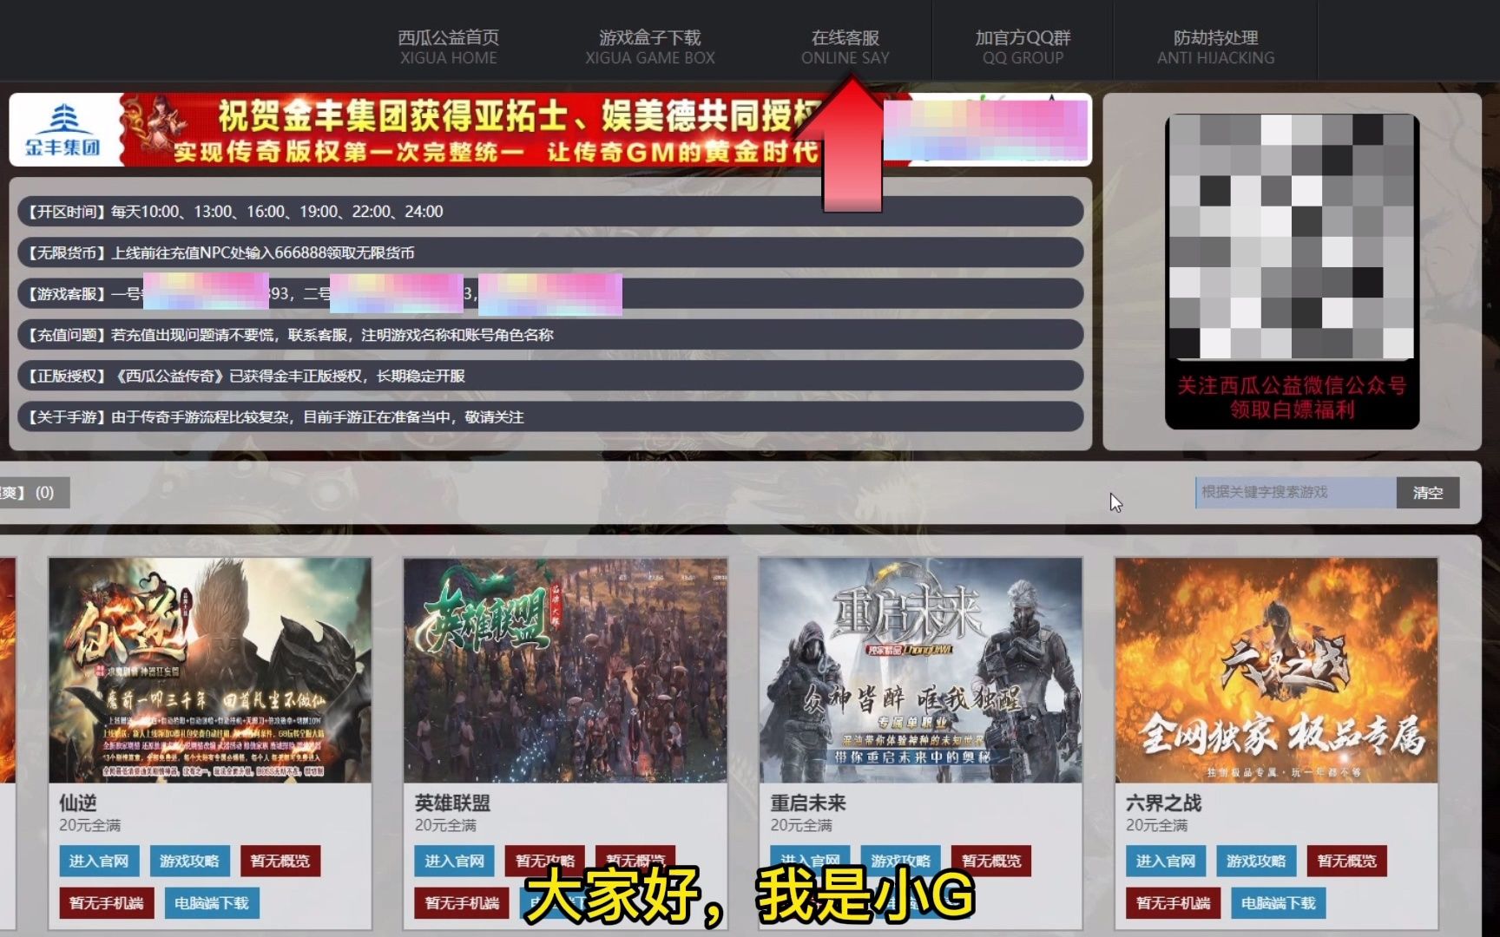Click 暂无手机端 under 英雄联盟

click(462, 903)
